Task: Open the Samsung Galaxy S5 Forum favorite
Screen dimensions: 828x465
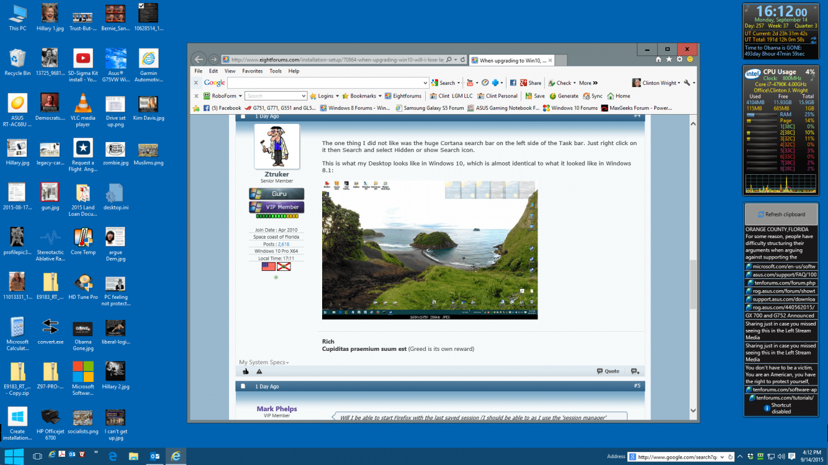Action: 430,108
